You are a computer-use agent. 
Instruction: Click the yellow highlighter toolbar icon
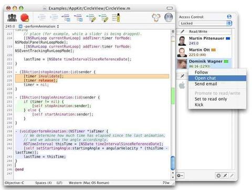[116, 18]
